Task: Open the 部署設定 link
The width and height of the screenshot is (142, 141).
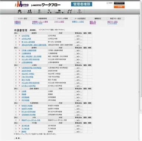Action: 18,22
